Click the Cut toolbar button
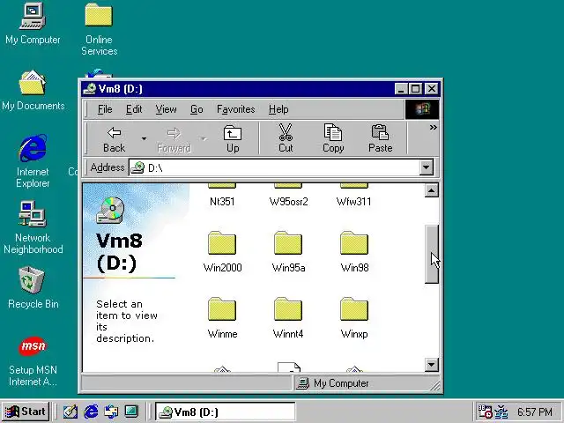Image resolution: width=564 pixels, height=423 pixels. point(286,139)
